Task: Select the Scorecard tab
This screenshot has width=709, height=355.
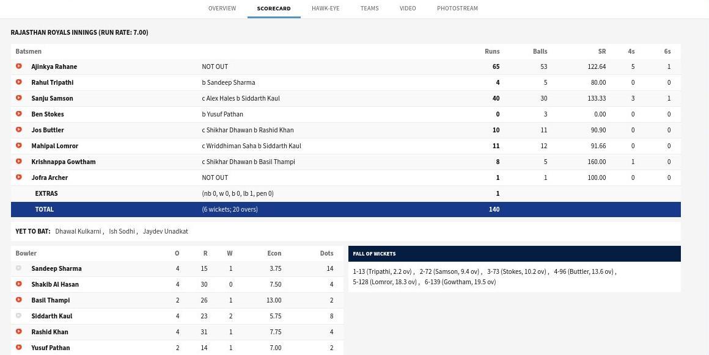Action: point(274,8)
